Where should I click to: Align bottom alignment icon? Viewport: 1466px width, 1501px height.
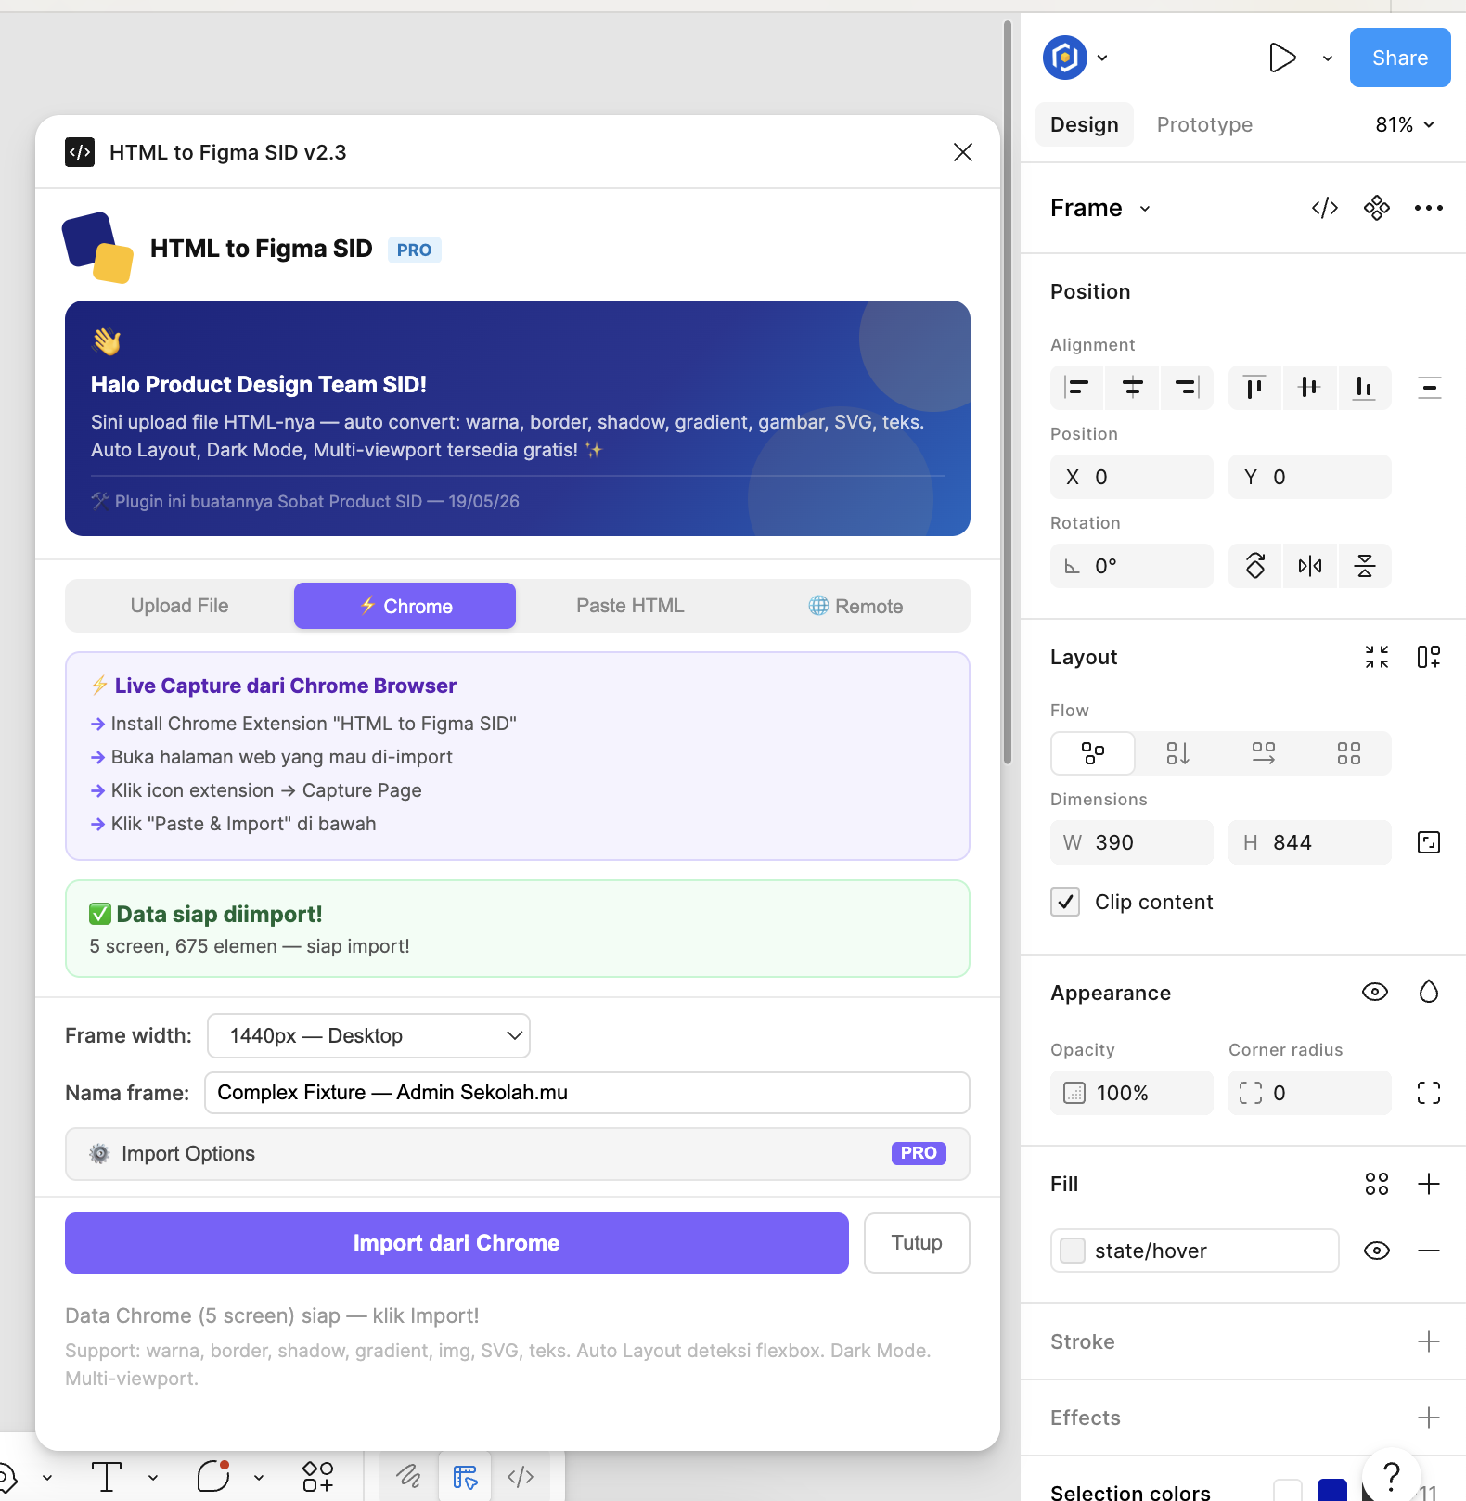(x=1364, y=387)
